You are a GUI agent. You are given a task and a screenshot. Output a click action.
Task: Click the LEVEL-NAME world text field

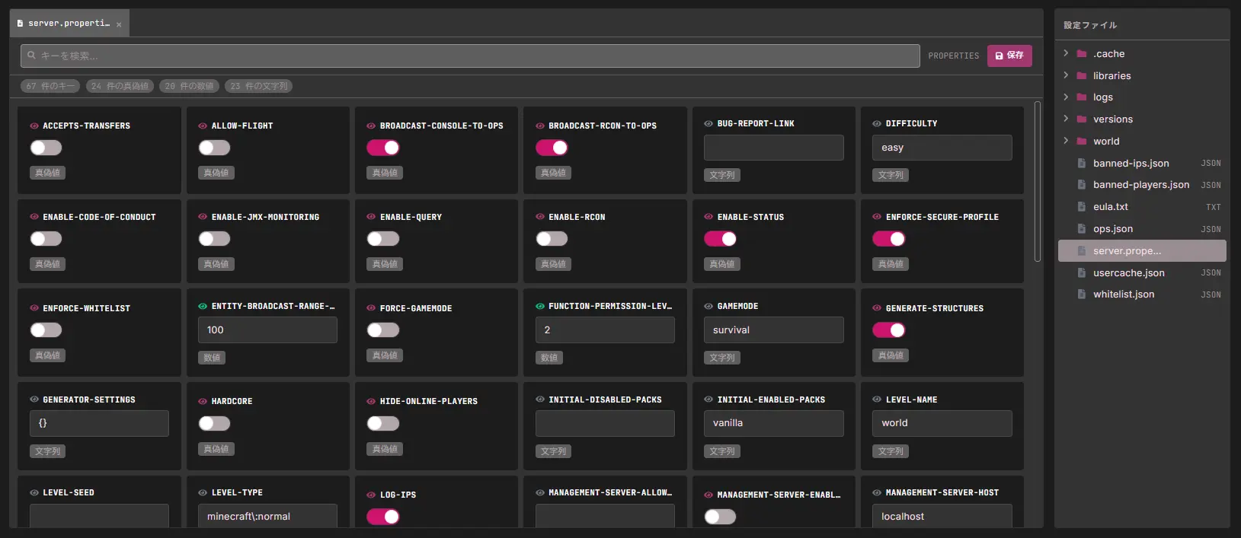pyautogui.click(x=942, y=423)
